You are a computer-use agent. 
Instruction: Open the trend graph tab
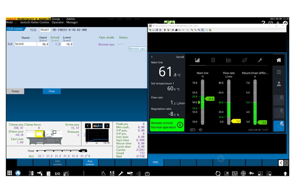229,60
